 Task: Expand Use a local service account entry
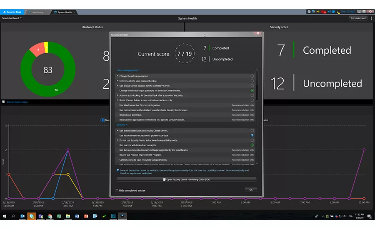117,86
